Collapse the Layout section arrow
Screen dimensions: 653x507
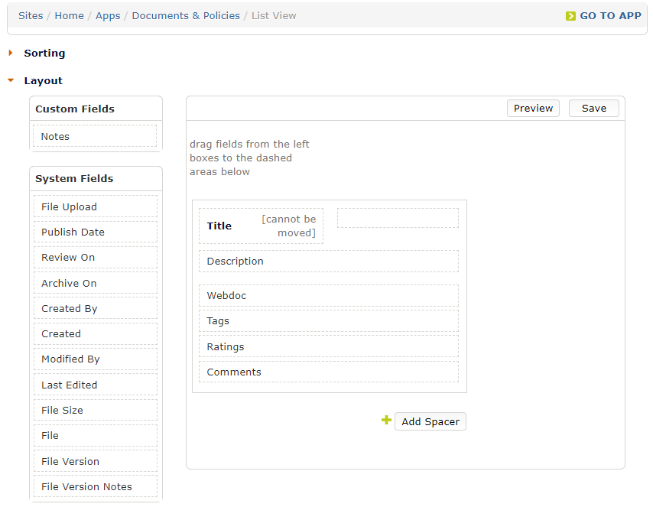[11, 80]
